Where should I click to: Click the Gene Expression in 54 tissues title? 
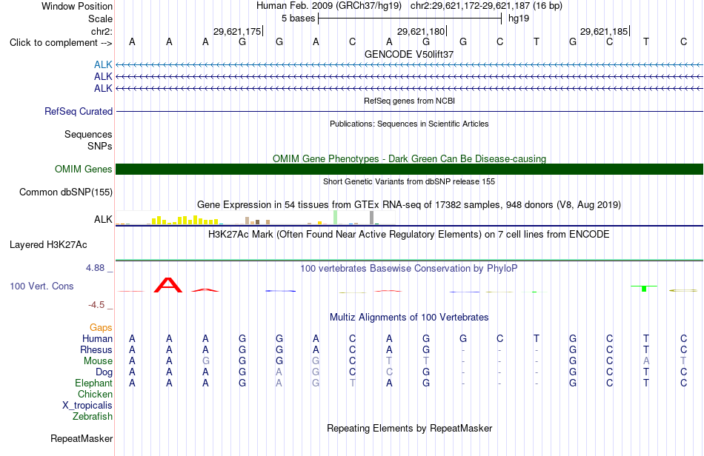click(x=409, y=205)
